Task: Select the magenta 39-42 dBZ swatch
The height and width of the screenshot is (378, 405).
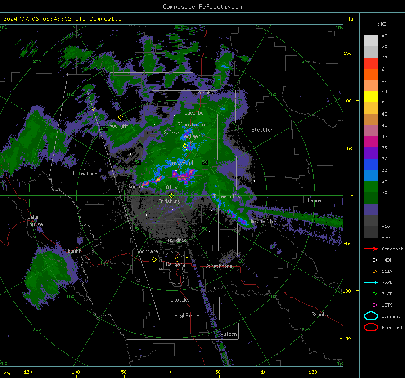Action: pos(371,142)
